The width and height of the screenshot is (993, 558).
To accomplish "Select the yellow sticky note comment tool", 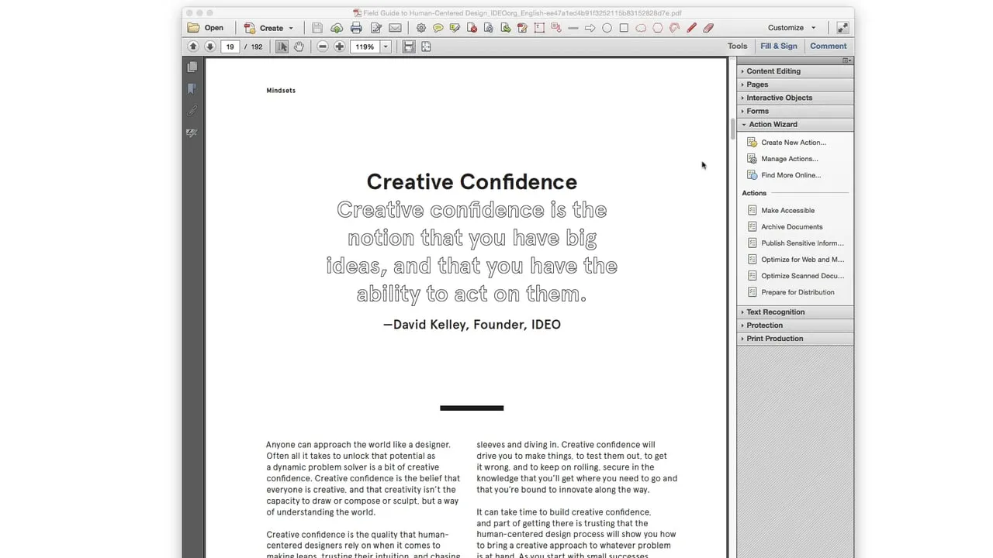I will pos(438,28).
